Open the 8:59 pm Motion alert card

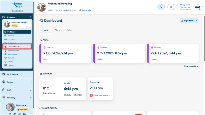click(119, 53)
